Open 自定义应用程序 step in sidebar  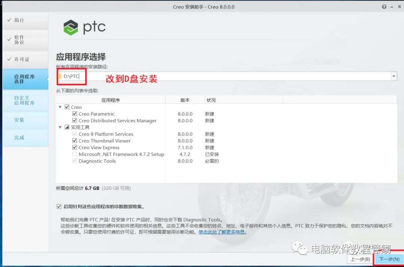(x=25, y=100)
